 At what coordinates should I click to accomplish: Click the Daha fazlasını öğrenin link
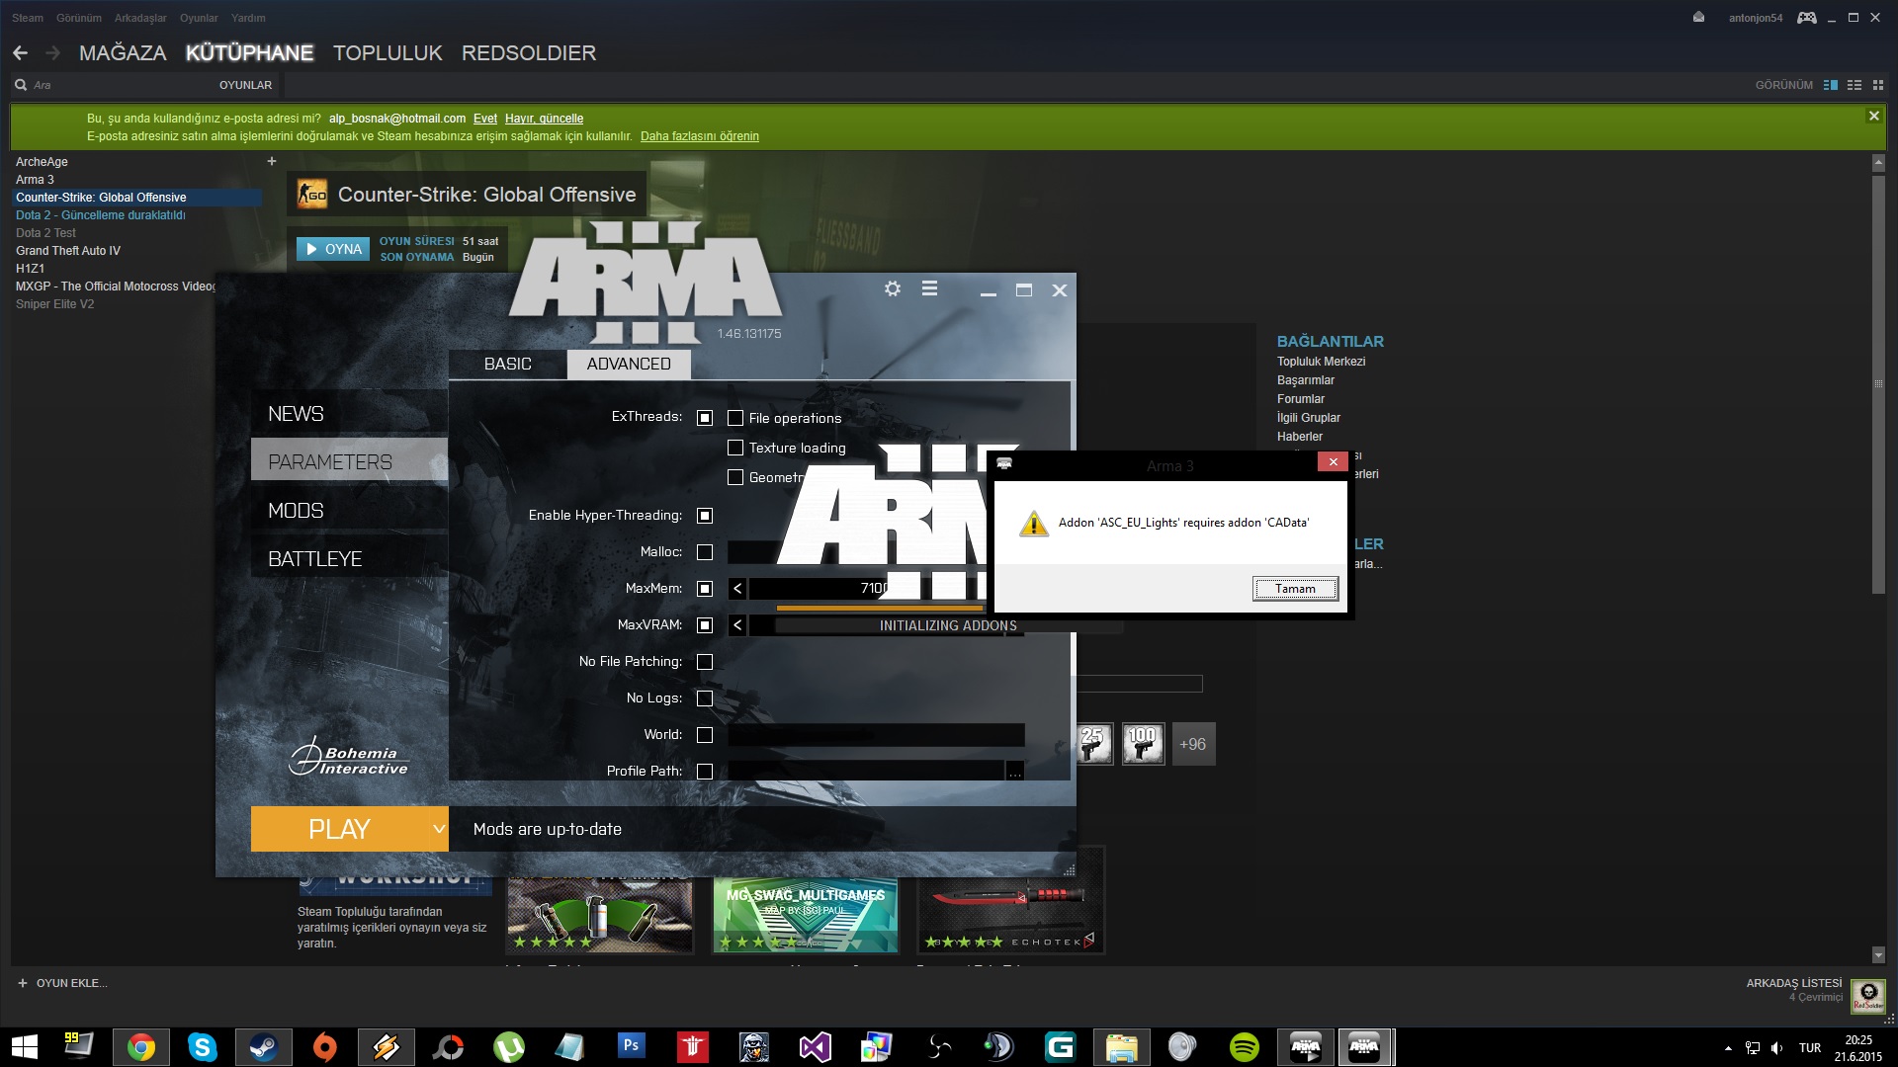[x=699, y=136]
